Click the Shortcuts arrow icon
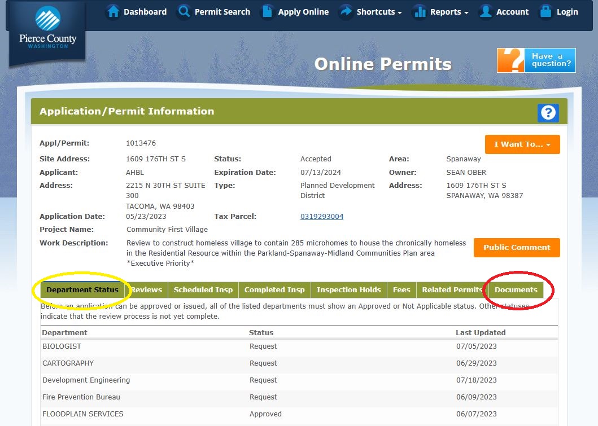This screenshot has height=426, width=598. [x=346, y=12]
